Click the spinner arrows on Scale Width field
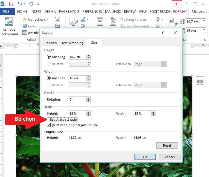Image resolution: width=209 pixels, height=177 pixels. [x=153, y=113]
